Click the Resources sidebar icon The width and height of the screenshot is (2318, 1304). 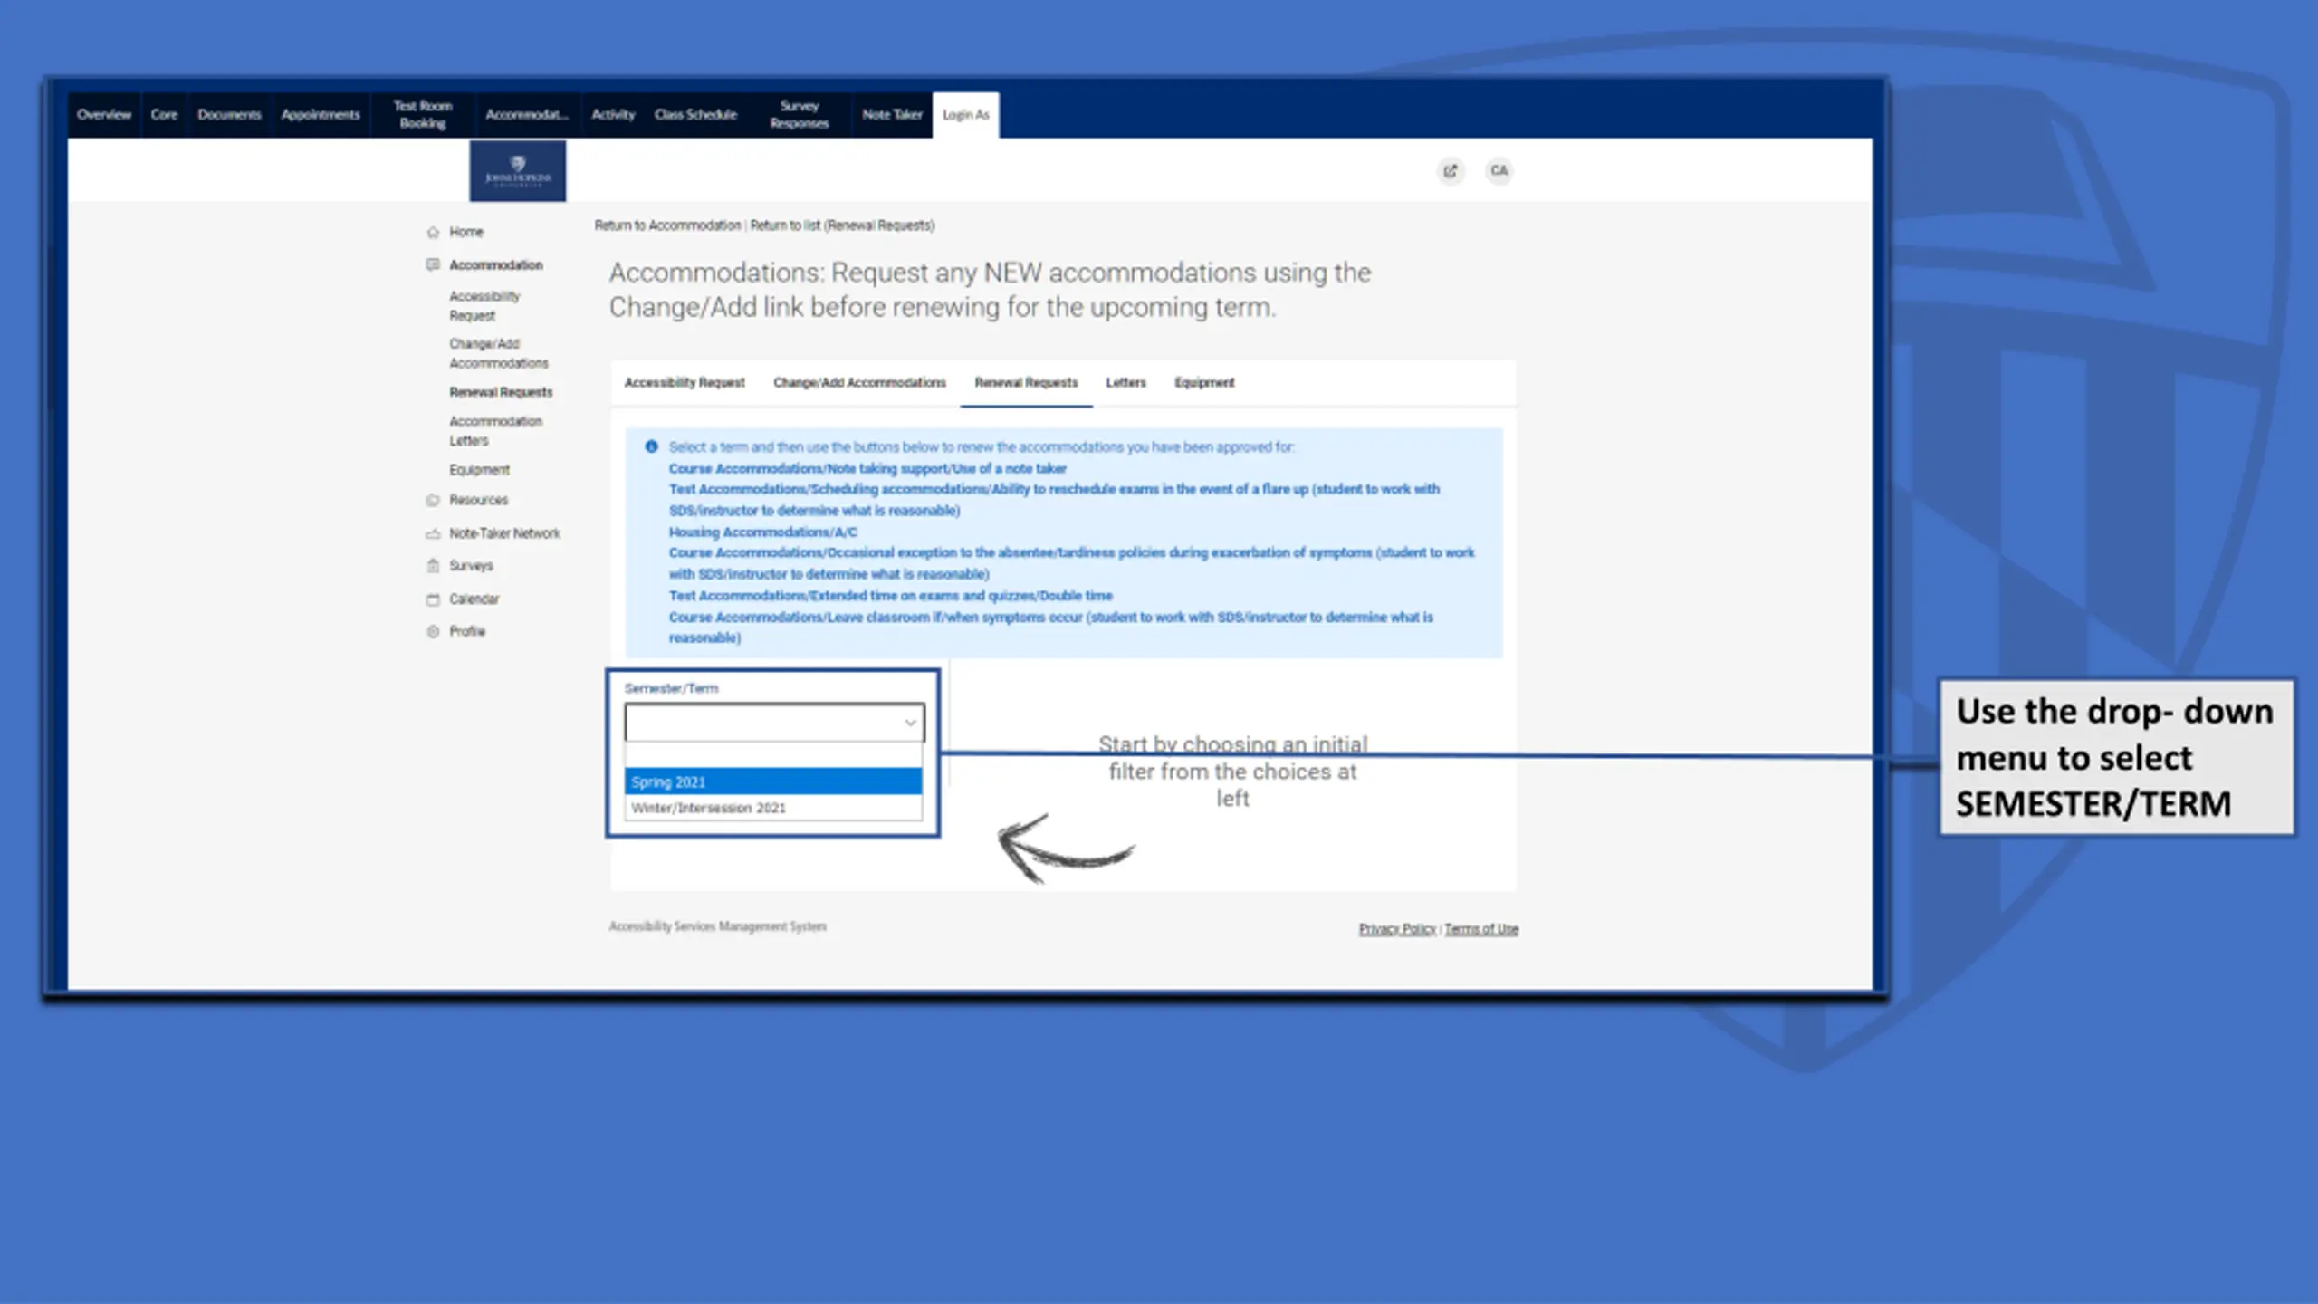(433, 500)
